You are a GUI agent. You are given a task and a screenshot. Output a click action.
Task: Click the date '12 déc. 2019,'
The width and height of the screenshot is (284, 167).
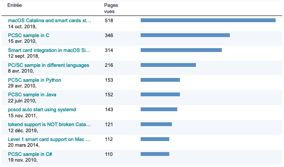23,131
